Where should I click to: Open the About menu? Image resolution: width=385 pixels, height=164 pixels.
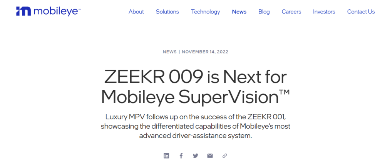click(136, 12)
